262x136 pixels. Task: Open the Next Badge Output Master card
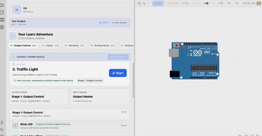[x=100, y=97]
